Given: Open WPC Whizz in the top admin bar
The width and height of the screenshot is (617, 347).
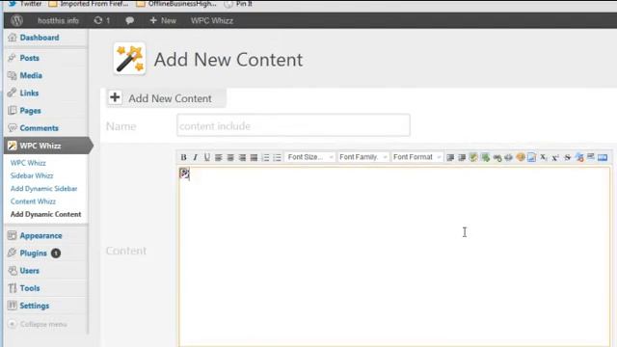Looking at the screenshot, I should coord(212,20).
